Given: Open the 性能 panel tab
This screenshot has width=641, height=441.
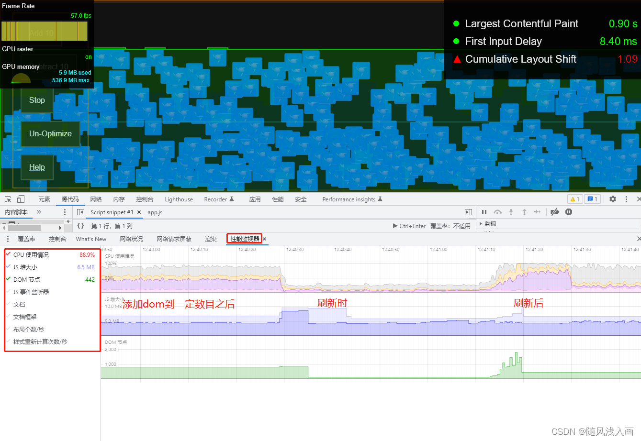Looking at the screenshot, I should click(278, 199).
